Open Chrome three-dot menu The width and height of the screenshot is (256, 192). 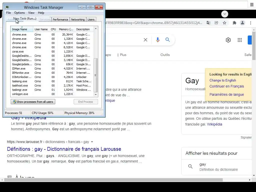[250, 23]
